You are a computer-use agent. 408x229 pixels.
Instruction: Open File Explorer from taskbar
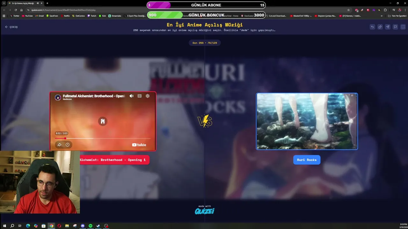click(67, 226)
